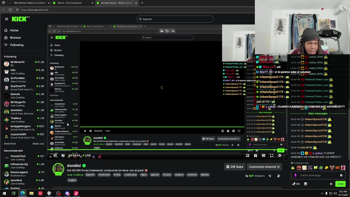Screen dimensions: 350x197
Task: Click the Just Chatting category link
Action: point(75,175)
